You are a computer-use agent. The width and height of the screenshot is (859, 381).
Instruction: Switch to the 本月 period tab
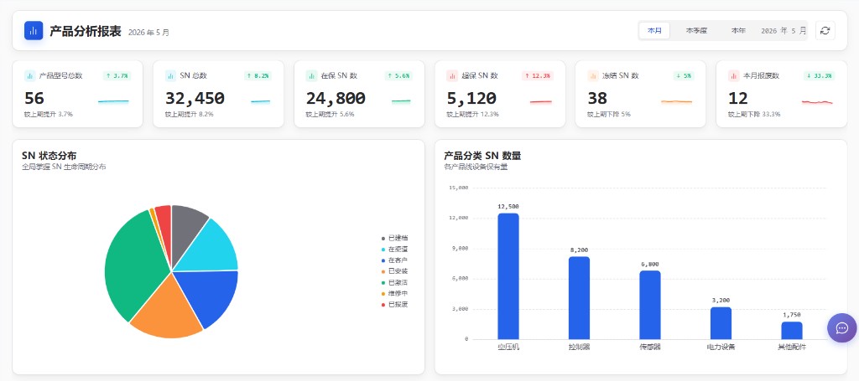pos(654,31)
